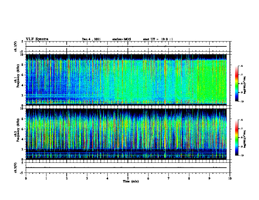The height and width of the screenshot is (200, 259).
Task: Click the ch.1 spectrogram color scale bar
Action: pos(236,84)
